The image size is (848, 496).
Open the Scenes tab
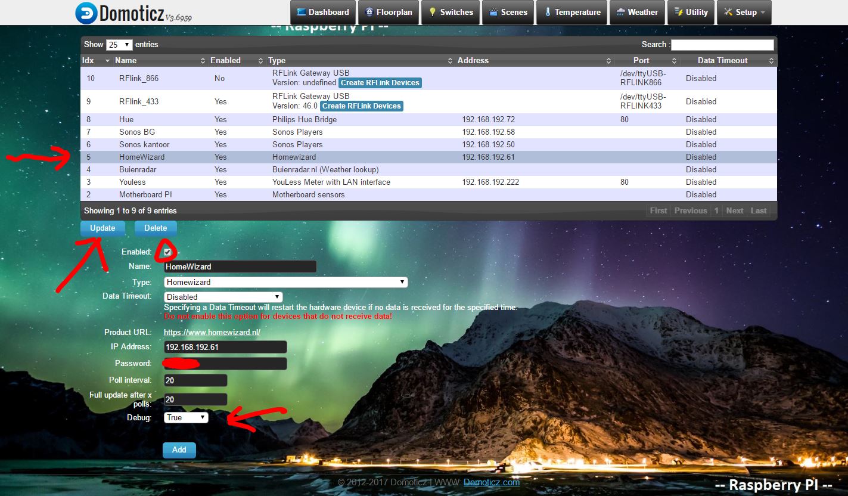[x=508, y=13]
